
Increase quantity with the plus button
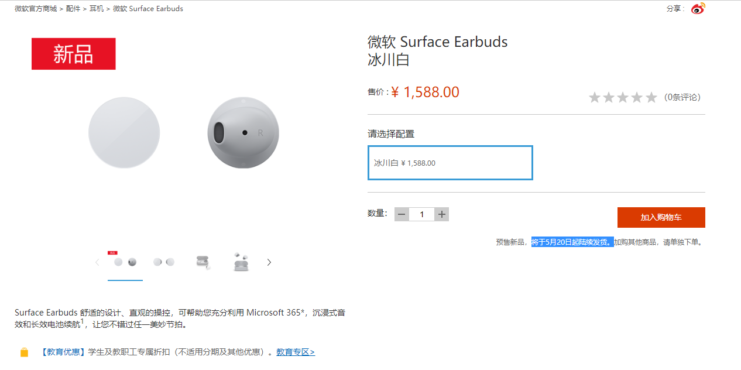coord(442,214)
